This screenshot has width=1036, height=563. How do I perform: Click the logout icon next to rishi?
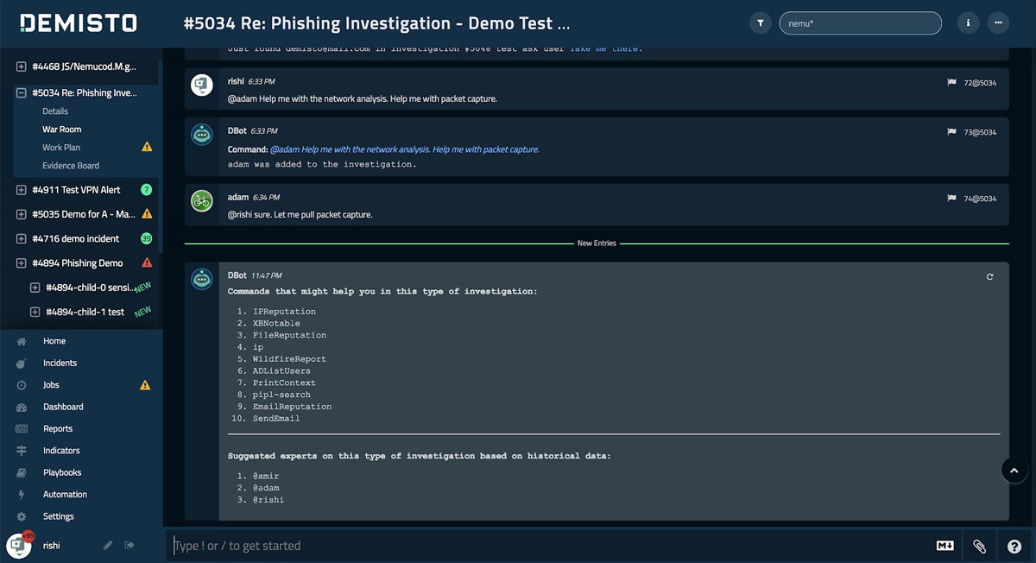(x=129, y=546)
